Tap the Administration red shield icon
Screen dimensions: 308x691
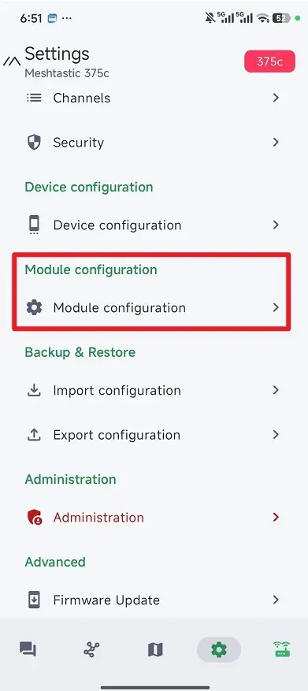tap(34, 517)
